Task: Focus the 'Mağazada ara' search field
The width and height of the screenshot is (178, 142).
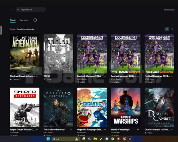Action: pos(31,9)
